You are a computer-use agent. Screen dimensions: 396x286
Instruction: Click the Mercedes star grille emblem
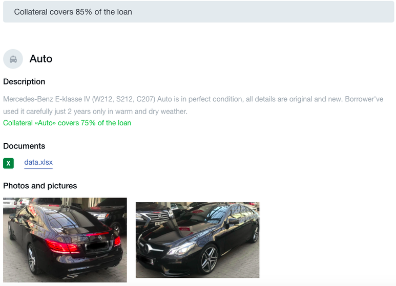tap(146, 250)
